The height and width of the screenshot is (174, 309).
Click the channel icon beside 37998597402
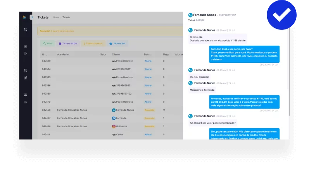click(114, 94)
